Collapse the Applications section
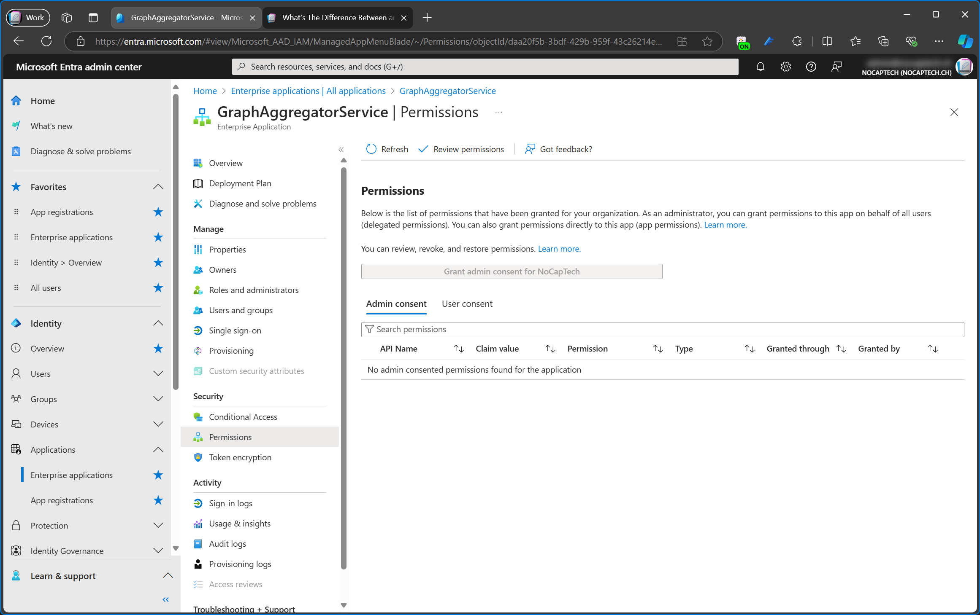This screenshot has width=980, height=615. click(x=158, y=450)
